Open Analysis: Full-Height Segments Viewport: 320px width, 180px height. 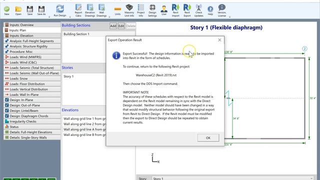pyautogui.click(x=32, y=41)
